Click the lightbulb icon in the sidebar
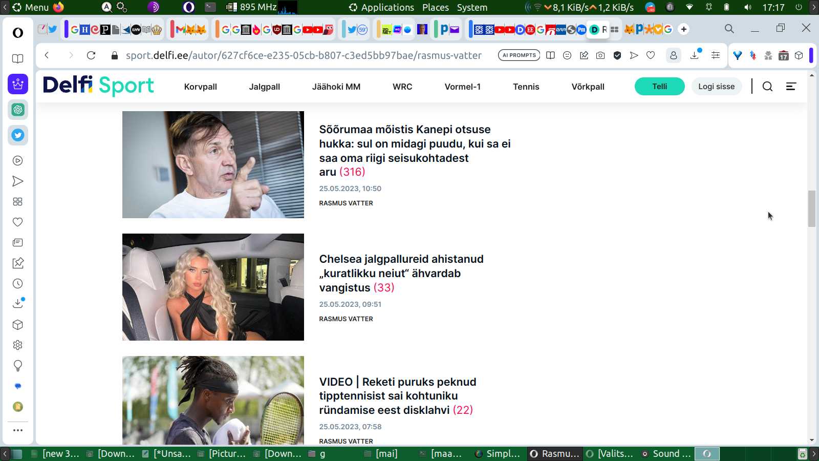 tap(18, 366)
